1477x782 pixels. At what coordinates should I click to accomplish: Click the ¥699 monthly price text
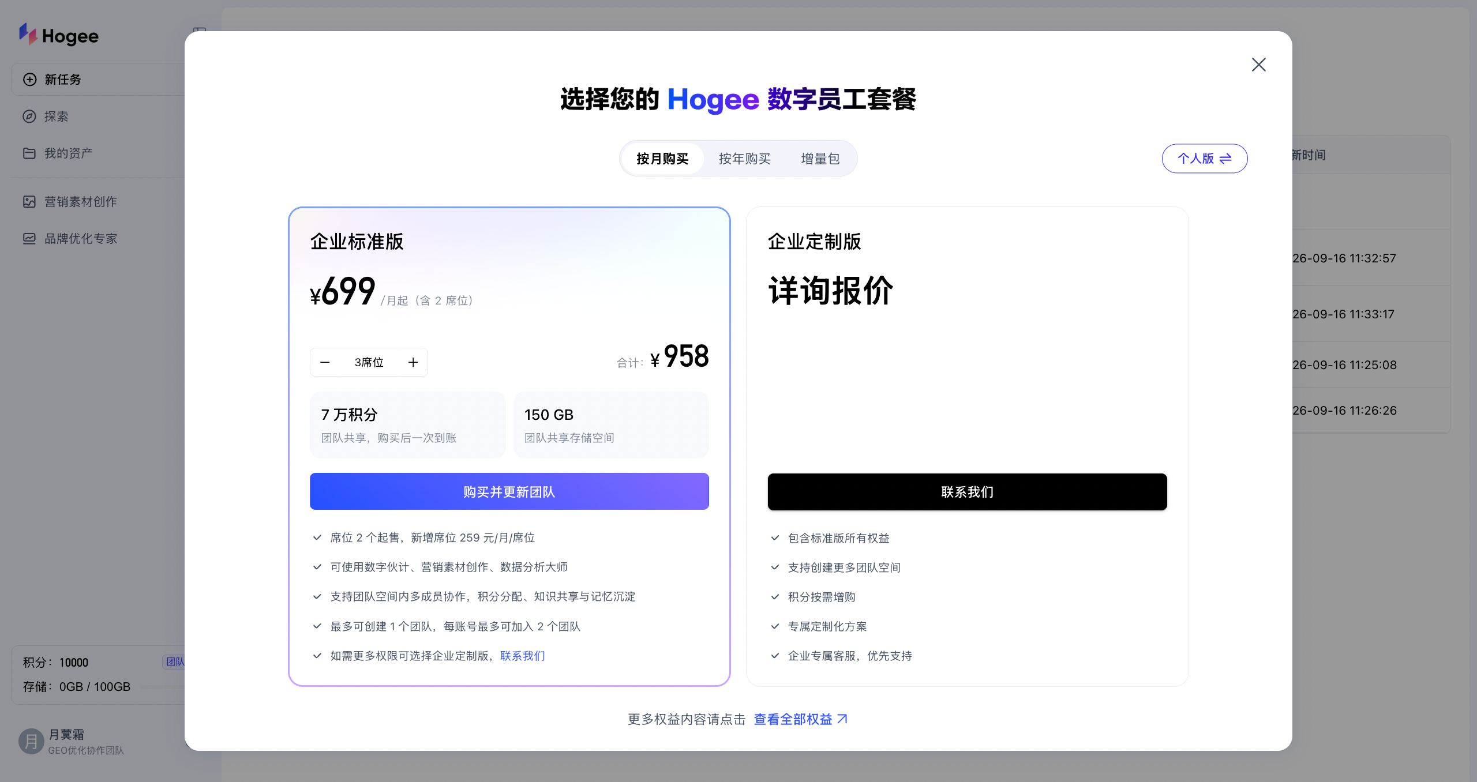point(343,291)
